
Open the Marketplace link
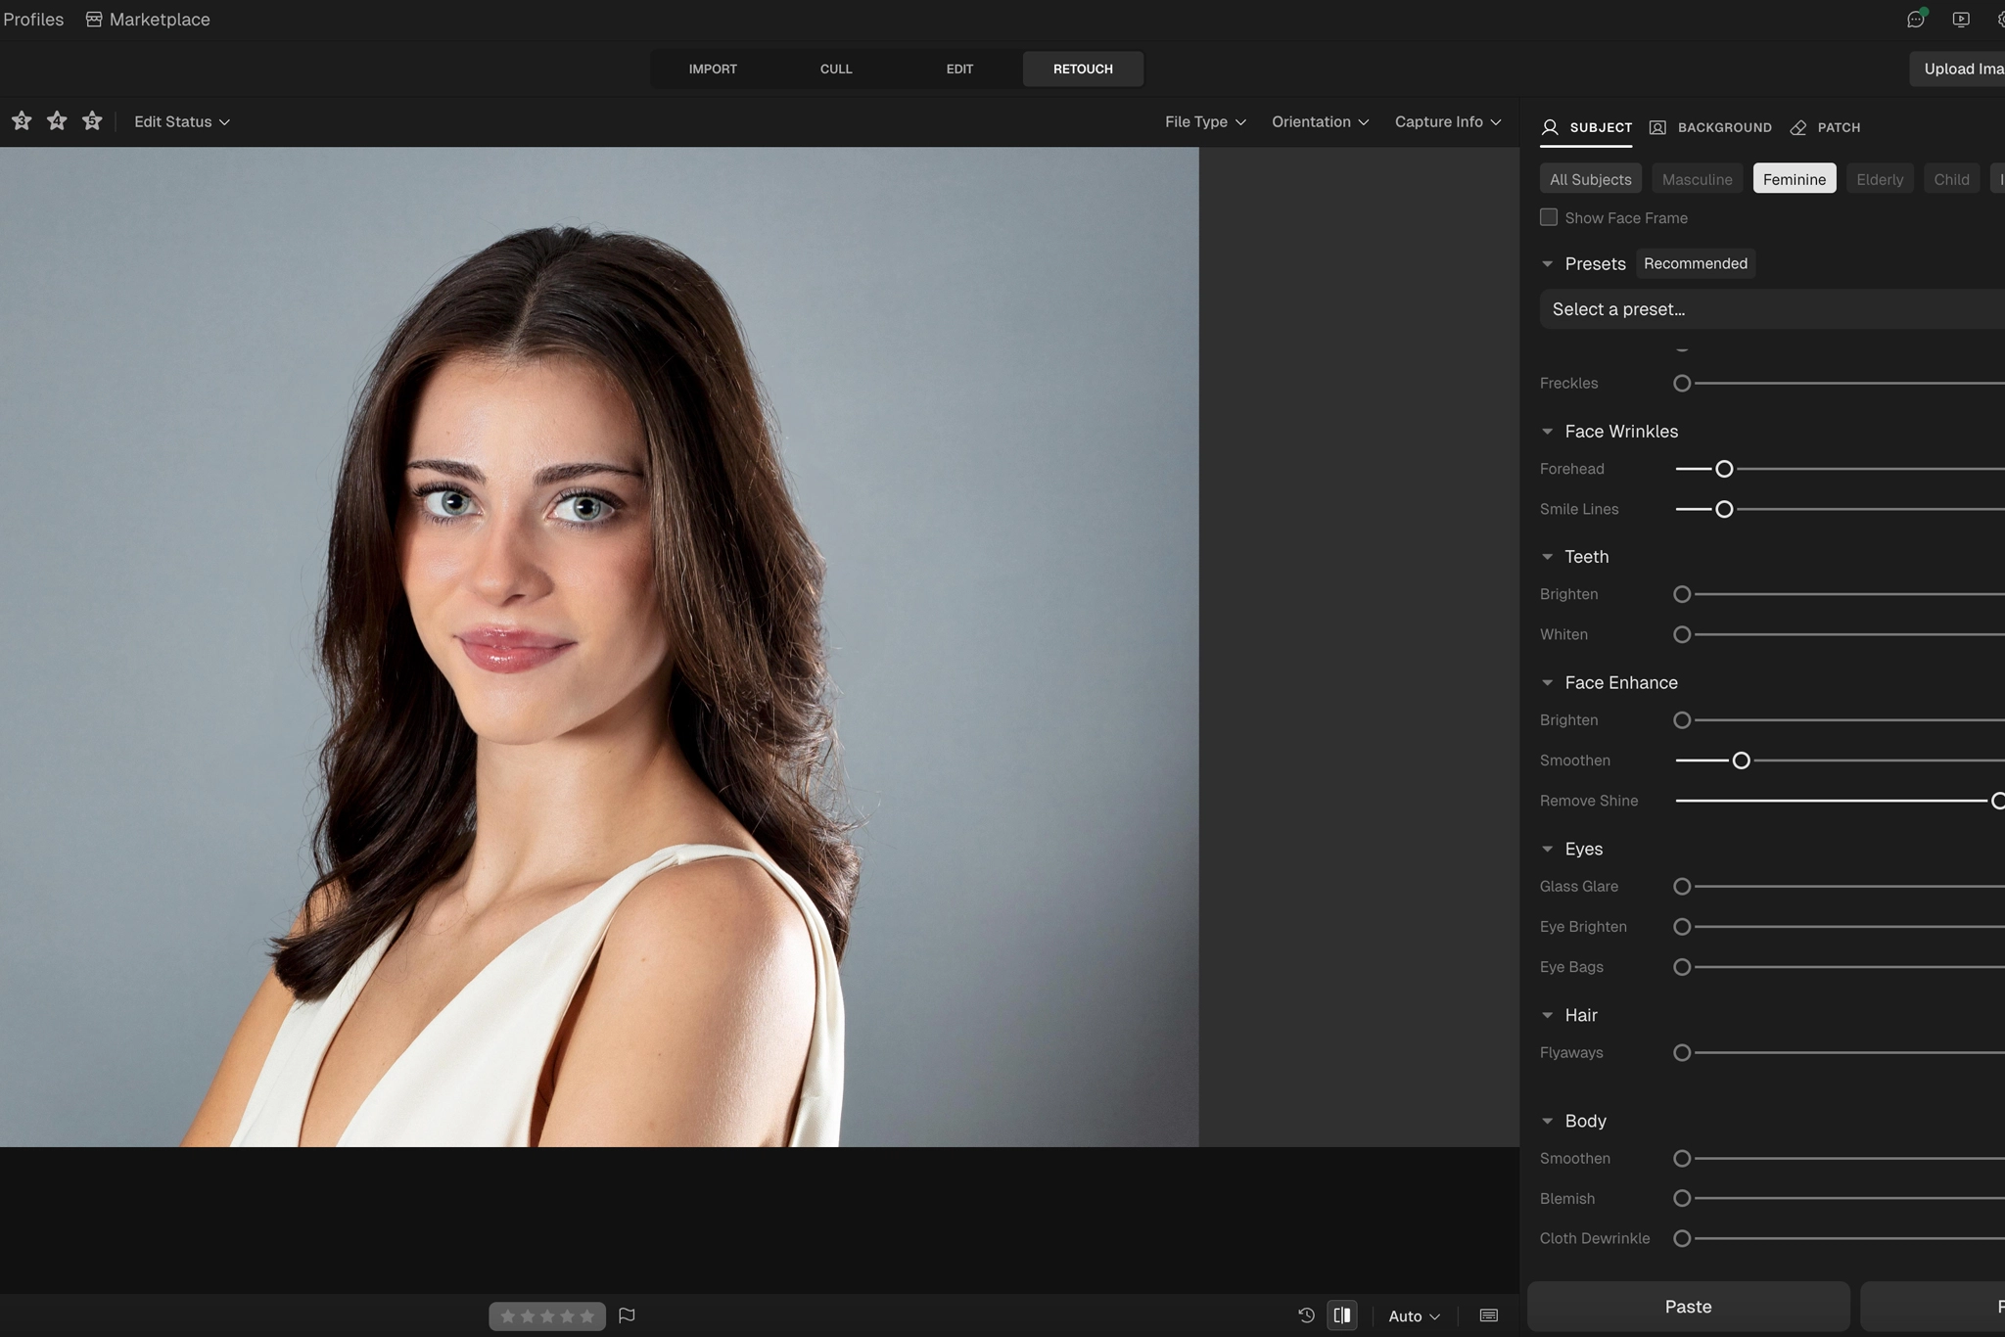click(148, 20)
